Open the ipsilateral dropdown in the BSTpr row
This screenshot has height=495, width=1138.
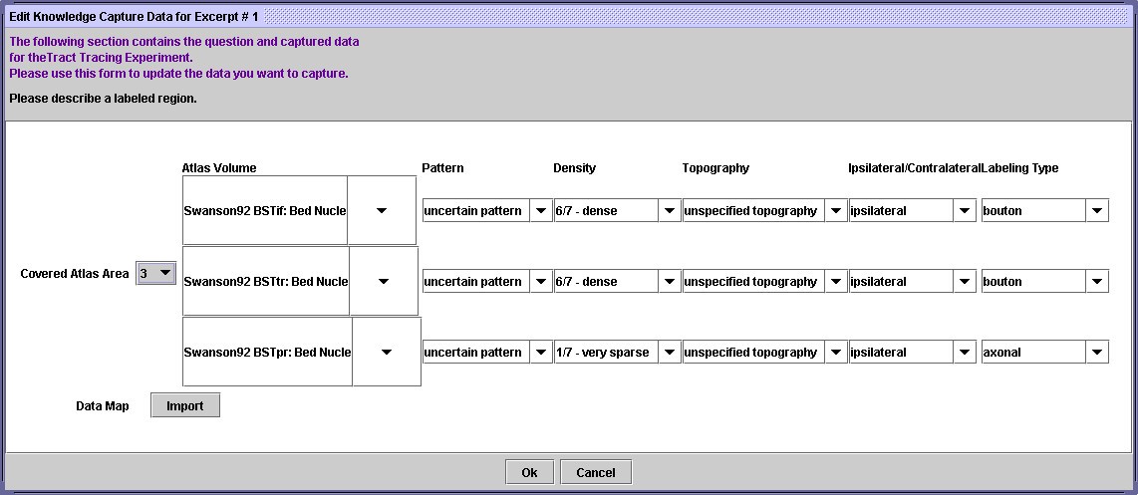pos(964,353)
